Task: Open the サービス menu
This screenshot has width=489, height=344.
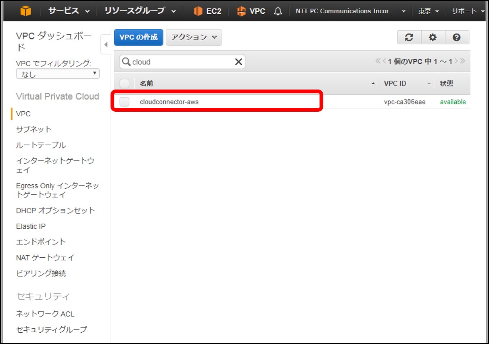Action: tap(69, 11)
